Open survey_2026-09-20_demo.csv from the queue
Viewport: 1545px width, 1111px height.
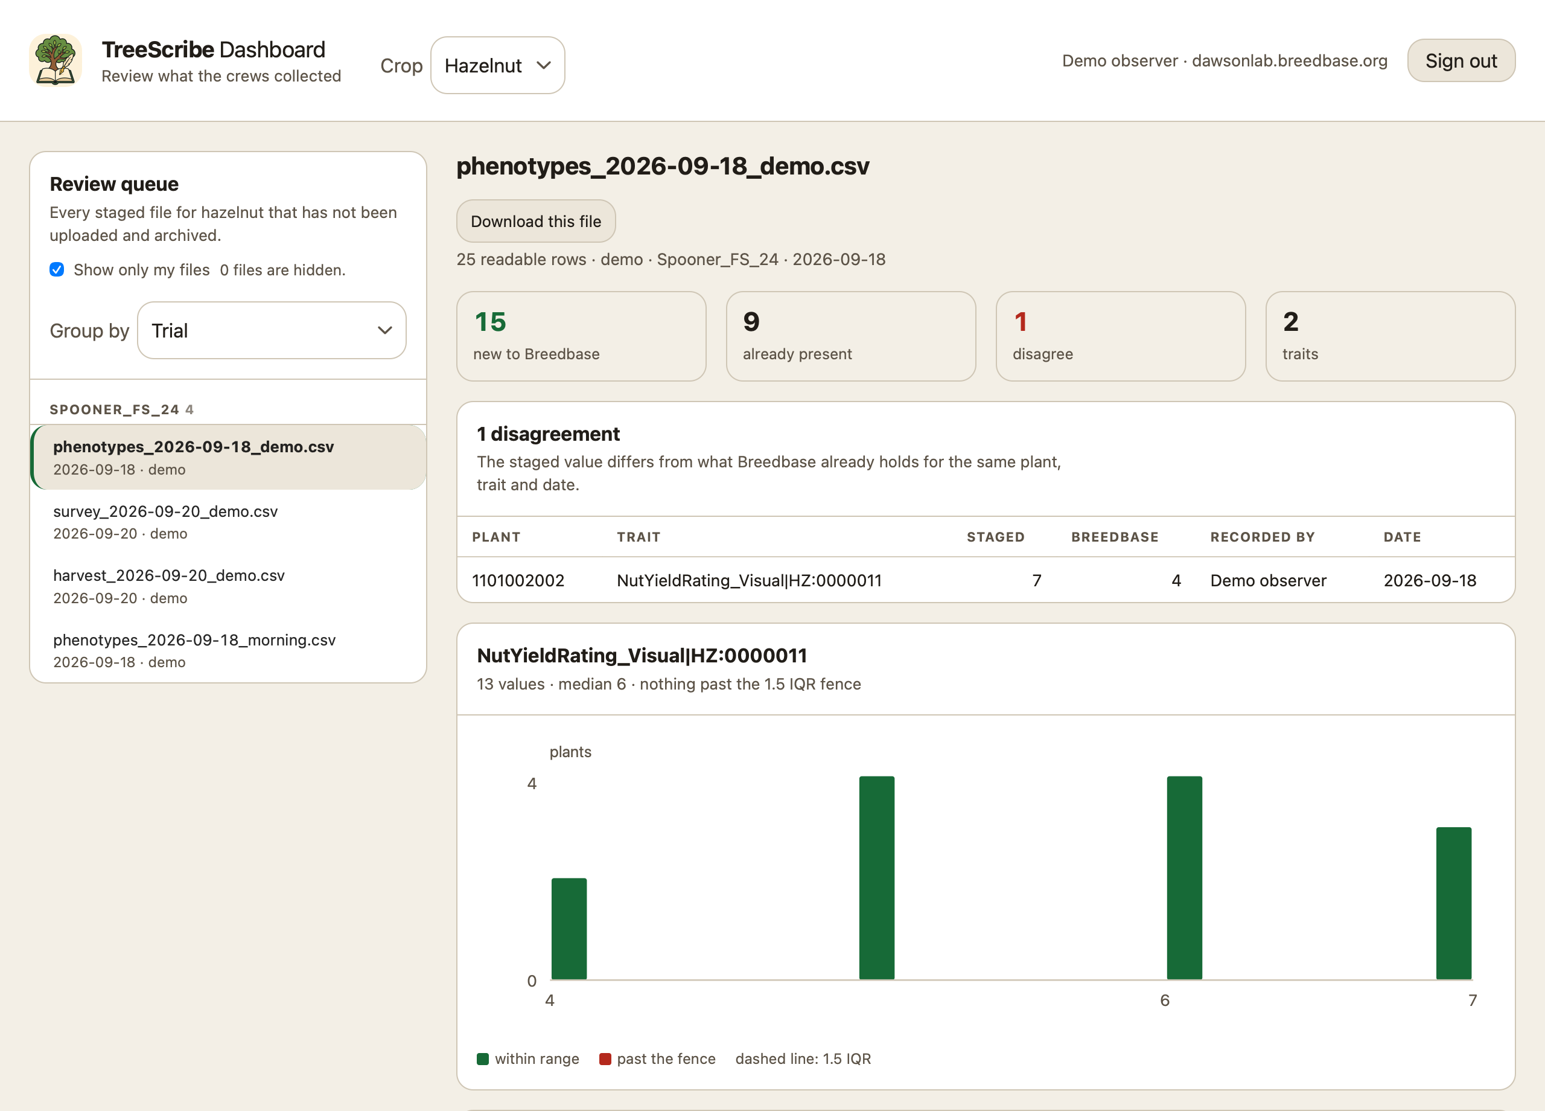(x=229, y=522)
